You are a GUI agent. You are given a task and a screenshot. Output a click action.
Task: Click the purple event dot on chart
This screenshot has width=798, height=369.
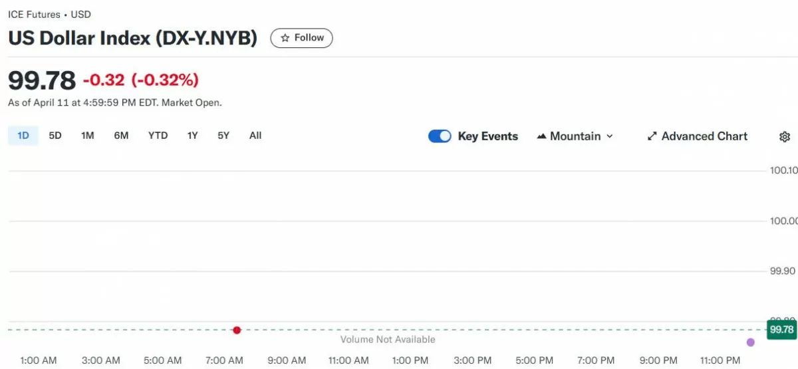pyautogui.click(x=751, y=342)
